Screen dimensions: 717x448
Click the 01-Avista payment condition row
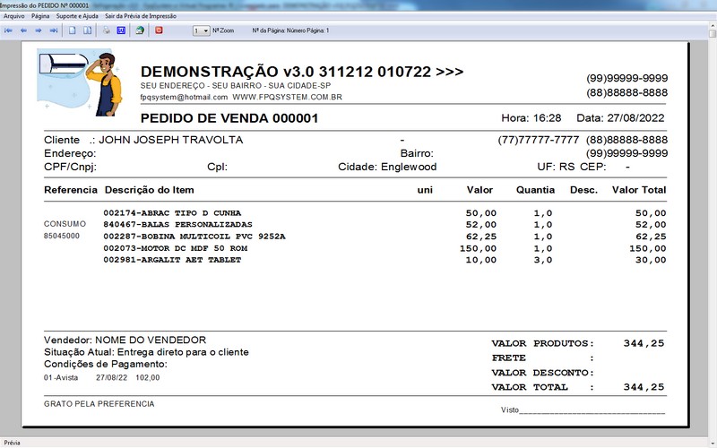coord(101,377)
